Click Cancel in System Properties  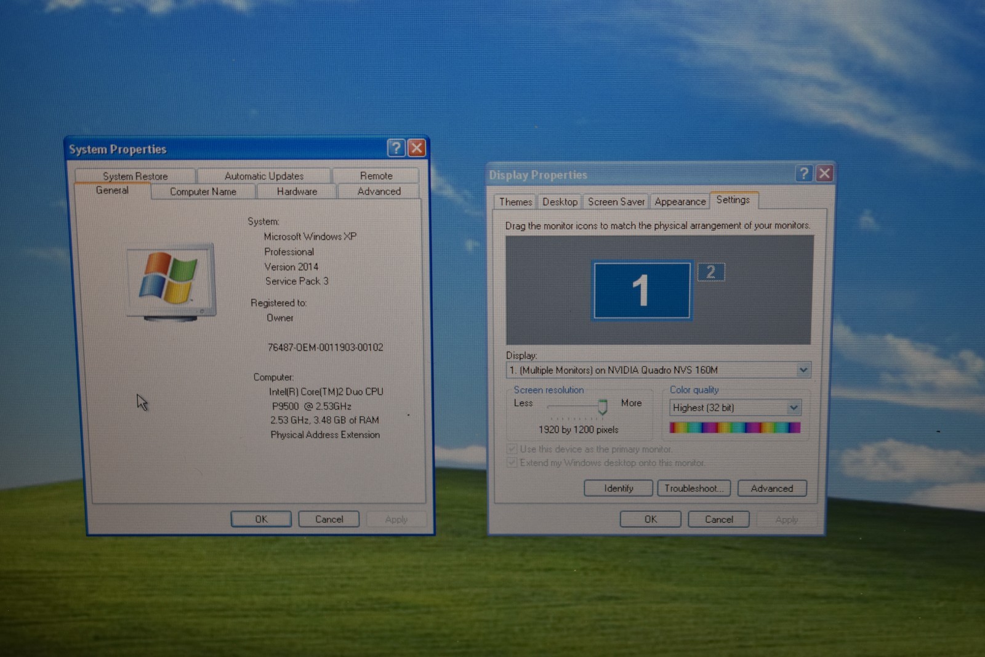pos(329,519)
